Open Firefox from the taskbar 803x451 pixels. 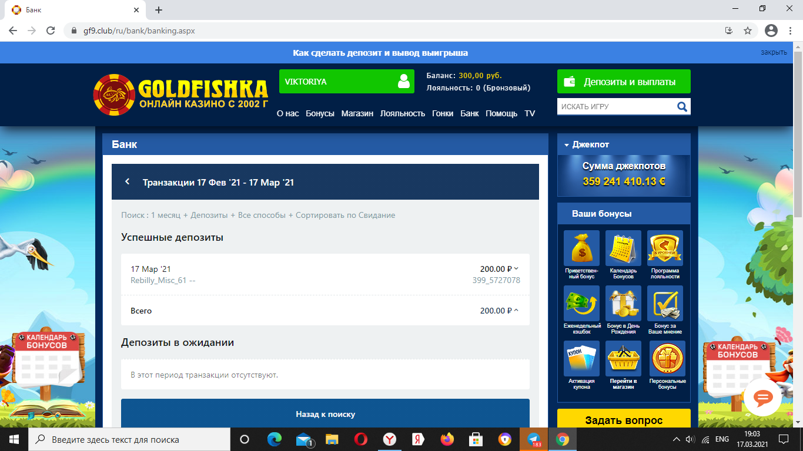coord(447,439)
